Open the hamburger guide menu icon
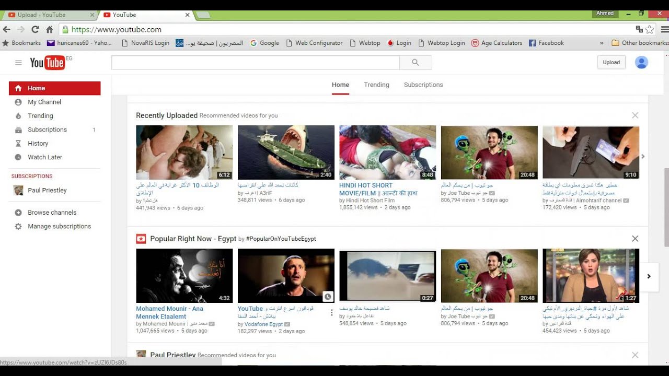The height and width of the screenshot is (376, 669). pos(18,63)
